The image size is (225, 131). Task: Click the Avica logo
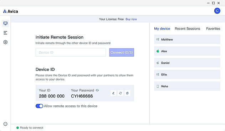10,11
